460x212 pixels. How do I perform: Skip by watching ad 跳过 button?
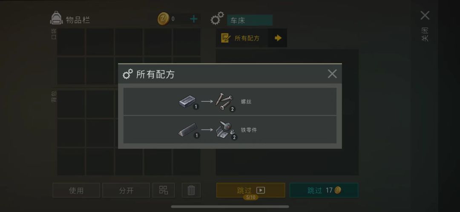[251, 190]
